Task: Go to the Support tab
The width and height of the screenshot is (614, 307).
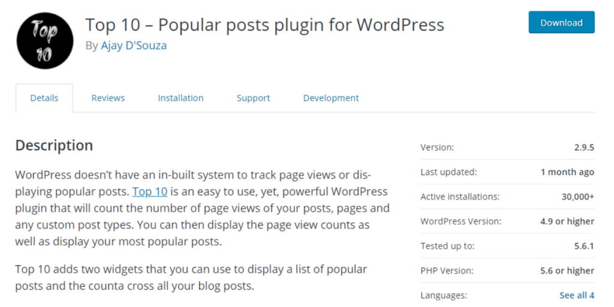Action: pyautogui.click(x=254, y=98)
